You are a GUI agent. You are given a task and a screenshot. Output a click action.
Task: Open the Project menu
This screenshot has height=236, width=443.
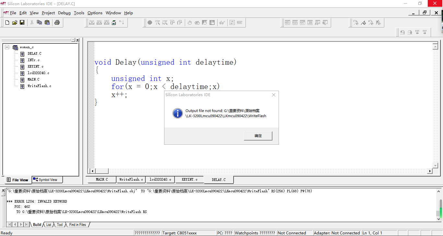(48, 13)
